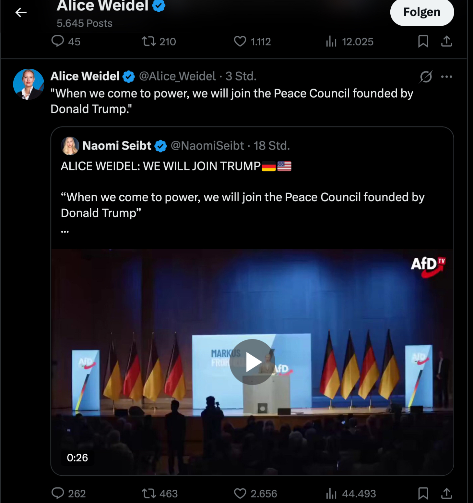Open Alice Weidel's profile avatar

pyautogui.click(x=29, y=84)
